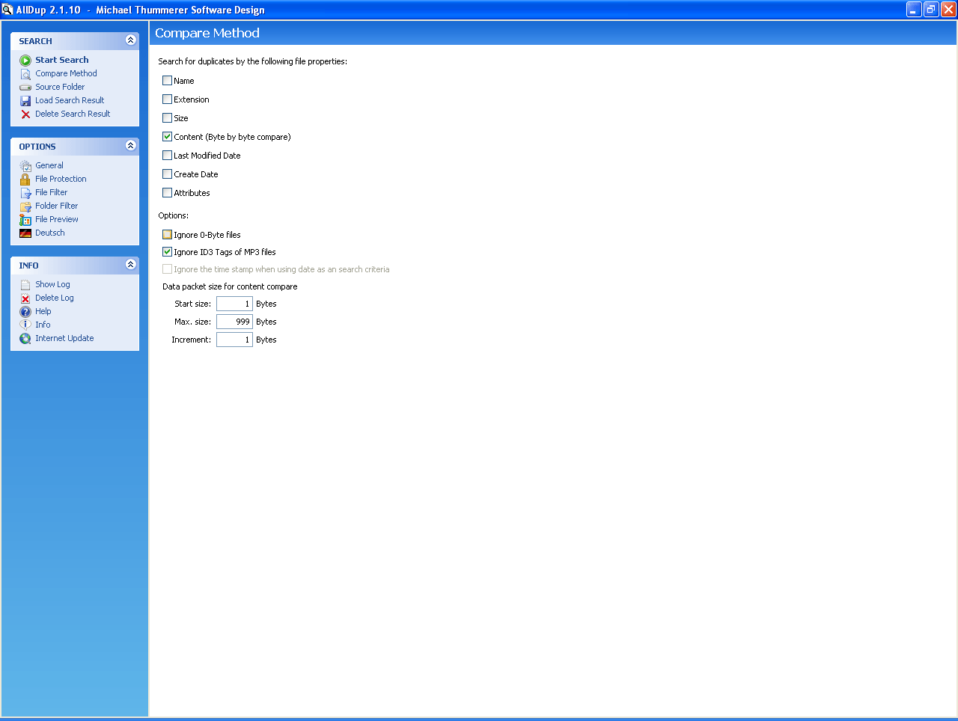Minimize the AllDup window
The width and height of the screenshot is (958, 721).
tap(914, 10)
